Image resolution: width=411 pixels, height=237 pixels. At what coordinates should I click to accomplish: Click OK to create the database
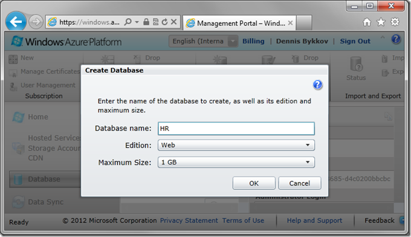(254, 183)
